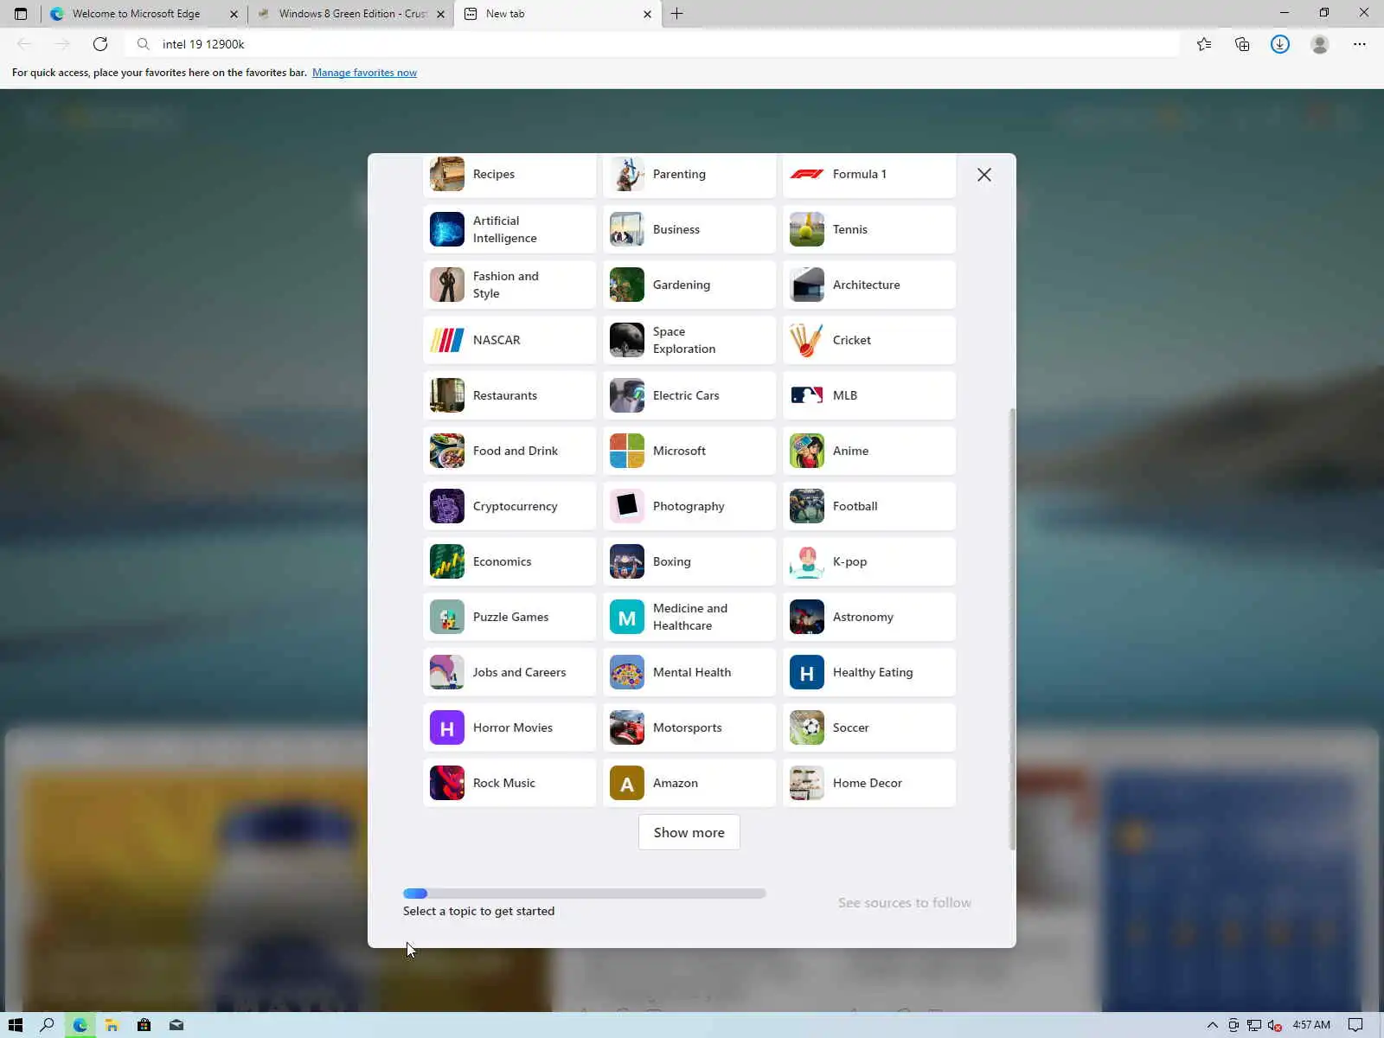This screenshot has height=1038, width=1384.
Task: Open File Explorer from the taskbar
Action: point(112,1025)
